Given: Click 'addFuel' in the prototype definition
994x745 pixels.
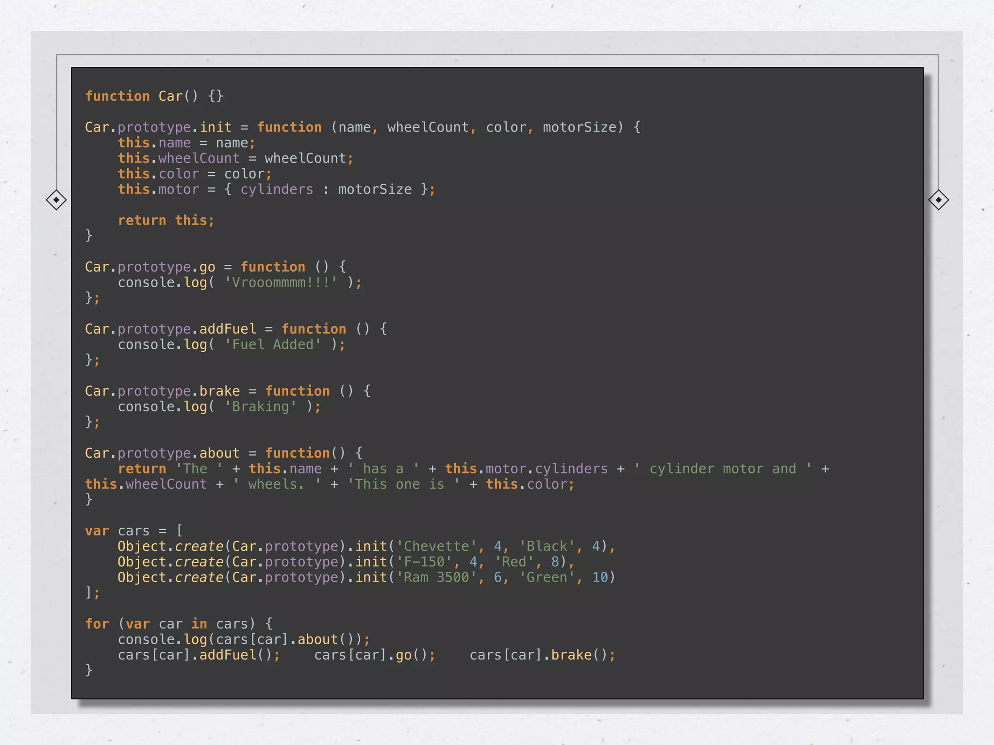Looking at the screenshot, I should pyautogui.click(x=227, y=329).
